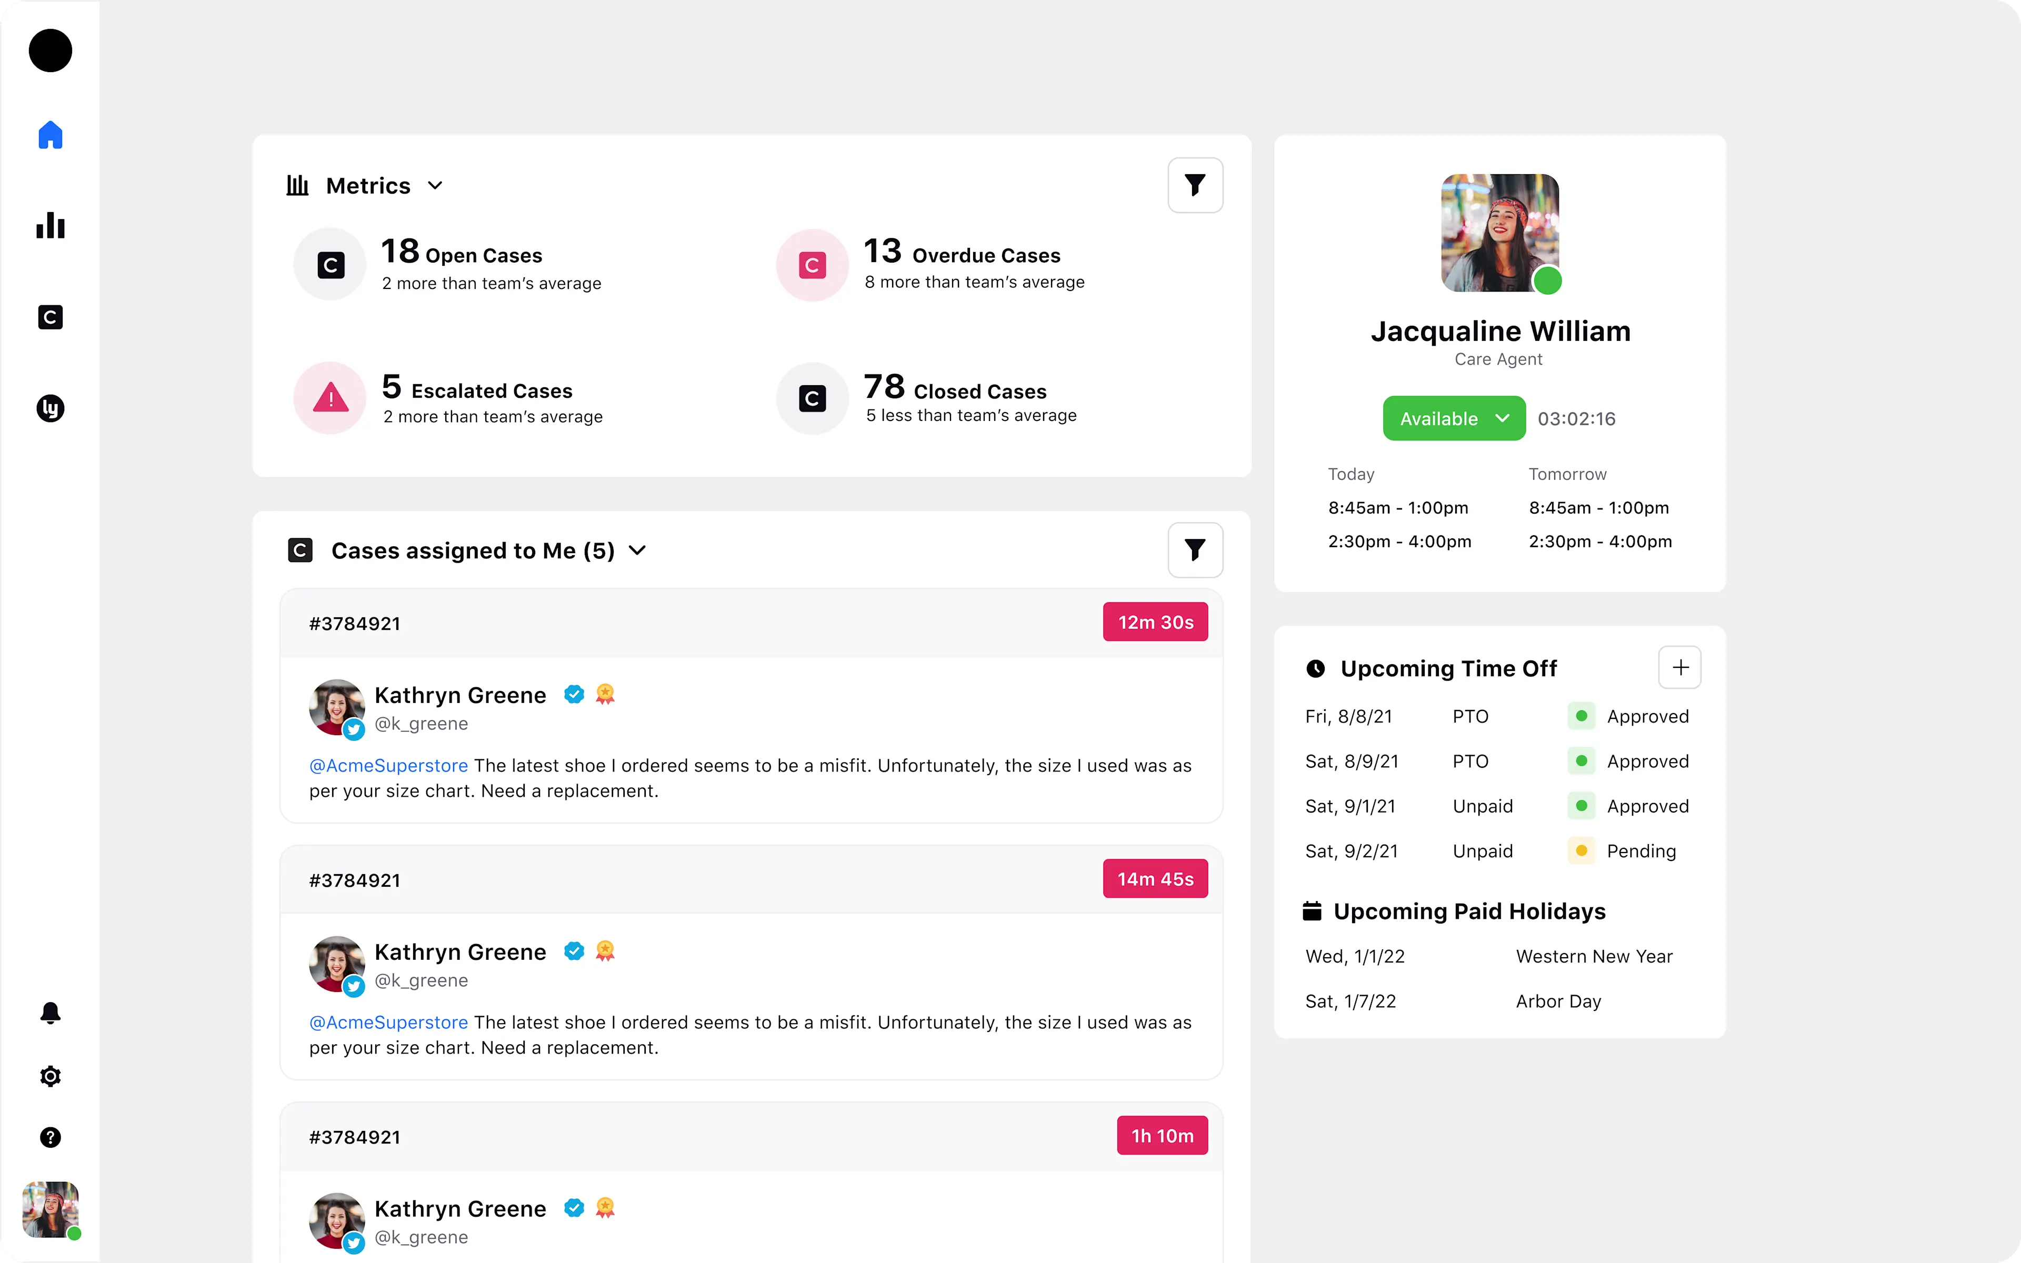The width and height of the screenshot is (2021, 1263).
Task: Click award badge in the 1h 10m case
Action: pos(605,1207)
